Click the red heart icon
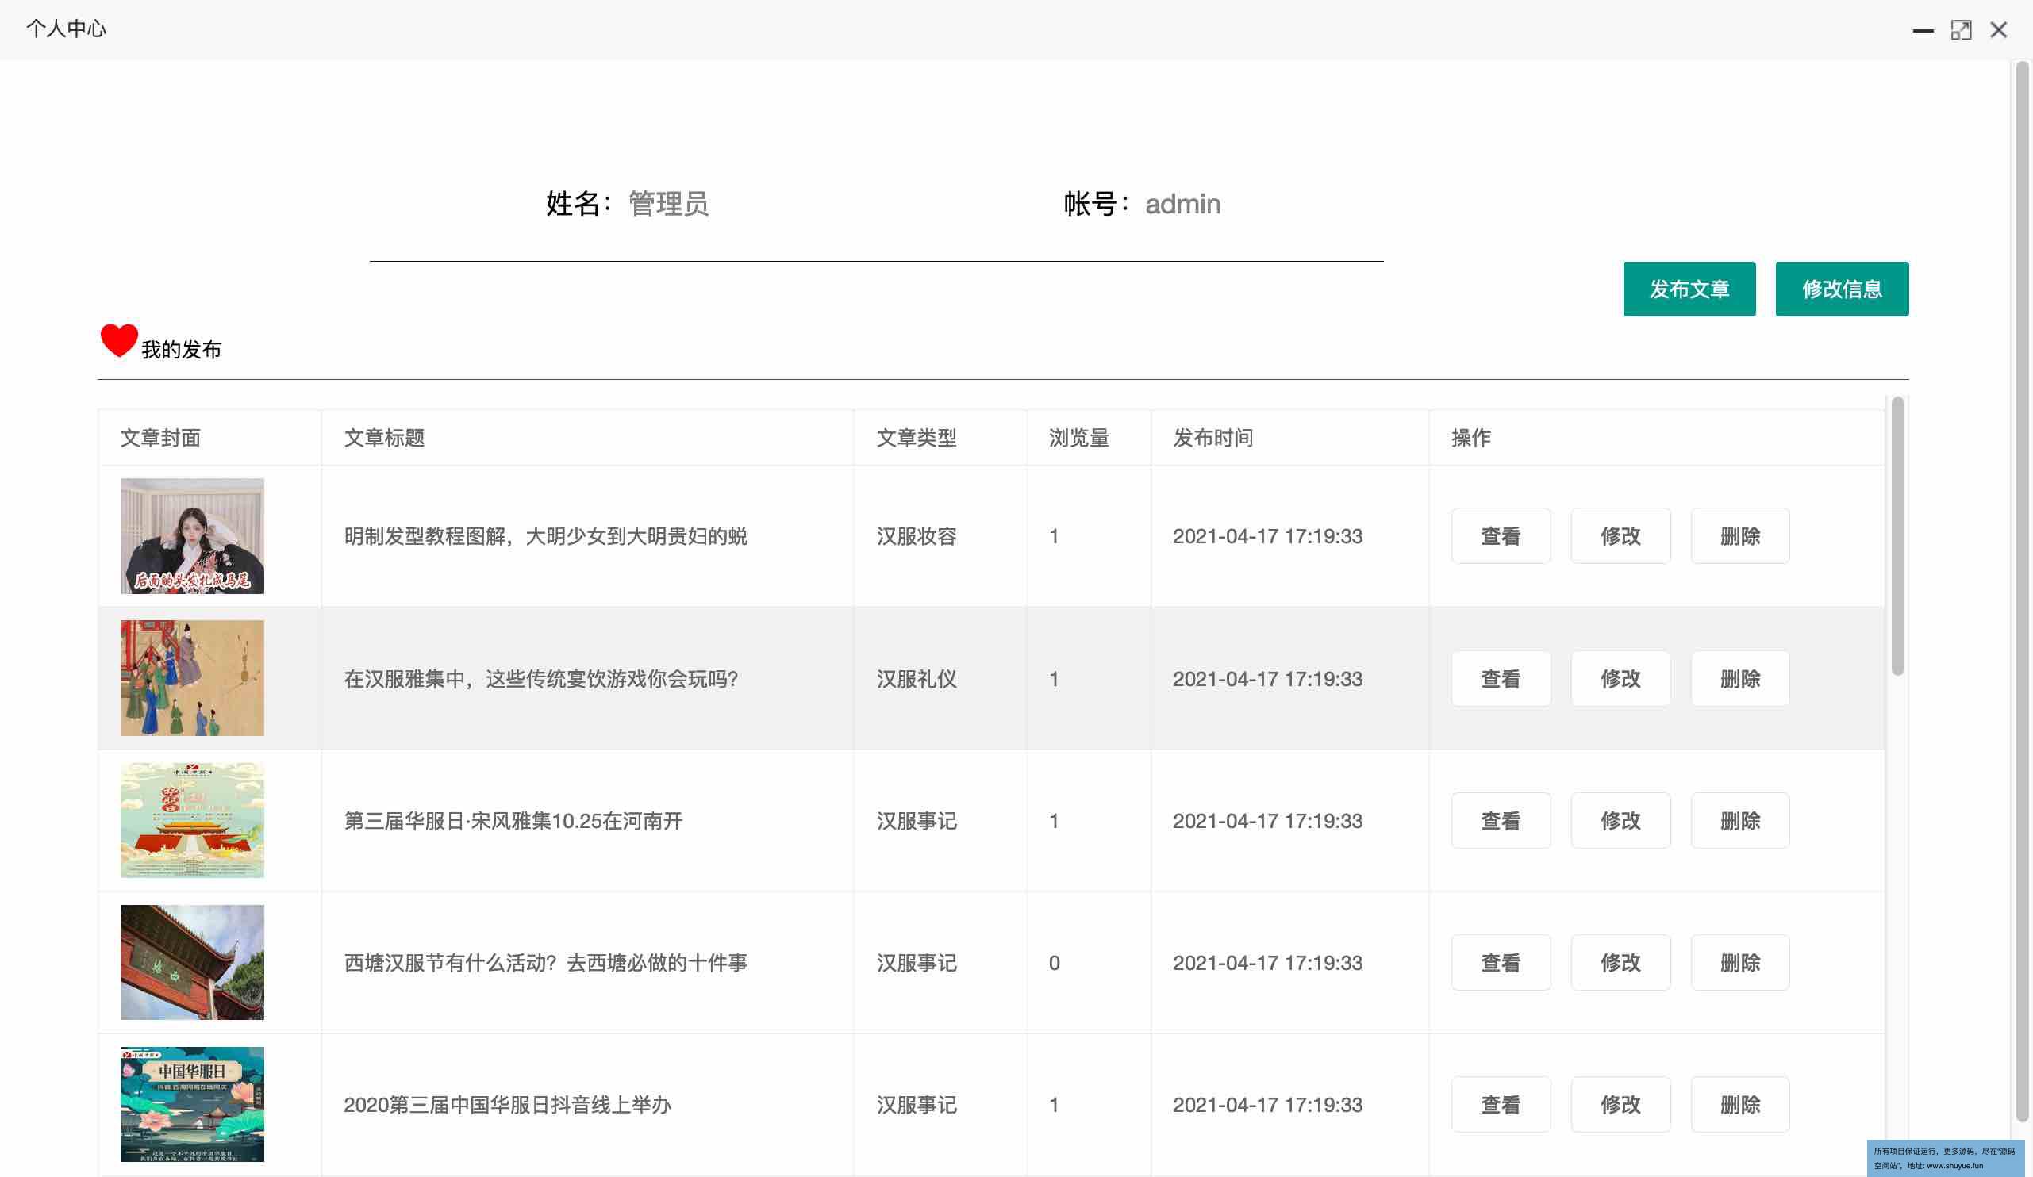The height and width of the screenshot is (1177, 2033). (118, 339)
